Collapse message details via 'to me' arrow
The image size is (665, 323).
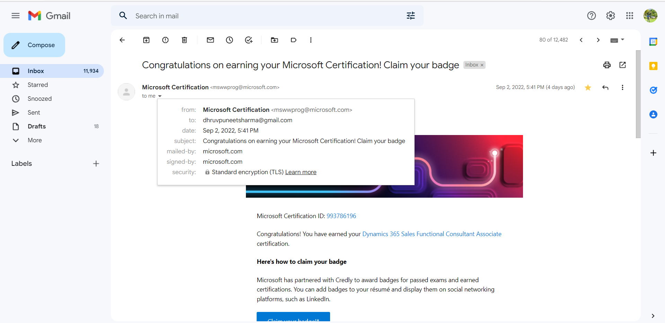click(x=160, y=96)
